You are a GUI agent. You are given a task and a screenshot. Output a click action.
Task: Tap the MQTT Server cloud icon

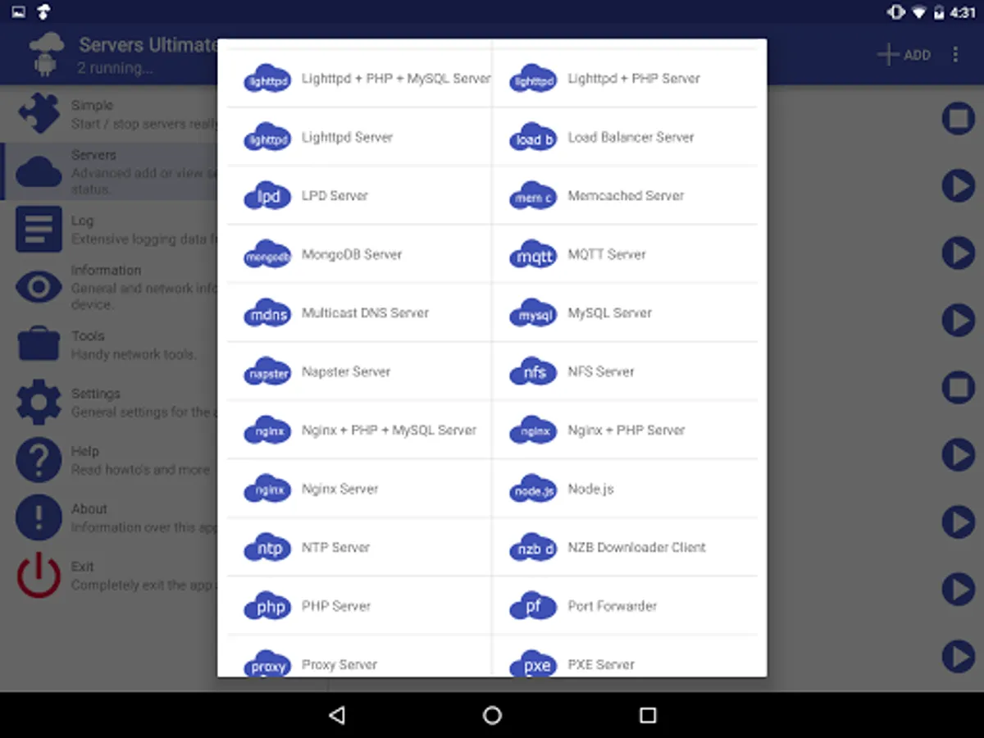534,254
